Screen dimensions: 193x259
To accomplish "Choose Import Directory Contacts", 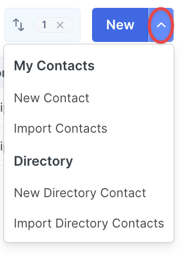I will 89,223.
